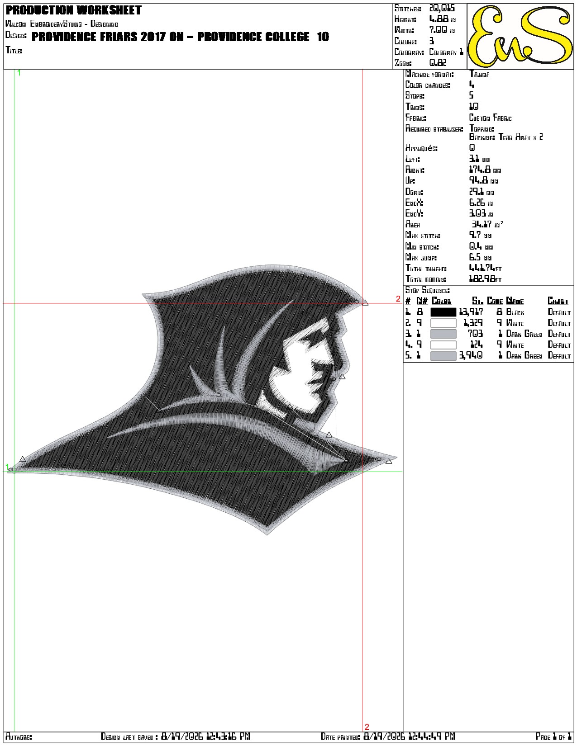Click the 'Black' thread name

coord(515,312)
